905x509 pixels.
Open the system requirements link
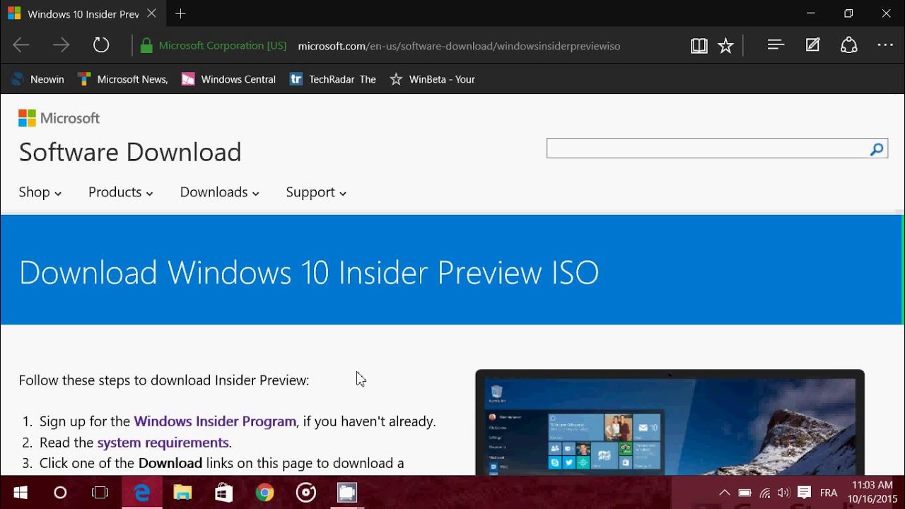163,443
